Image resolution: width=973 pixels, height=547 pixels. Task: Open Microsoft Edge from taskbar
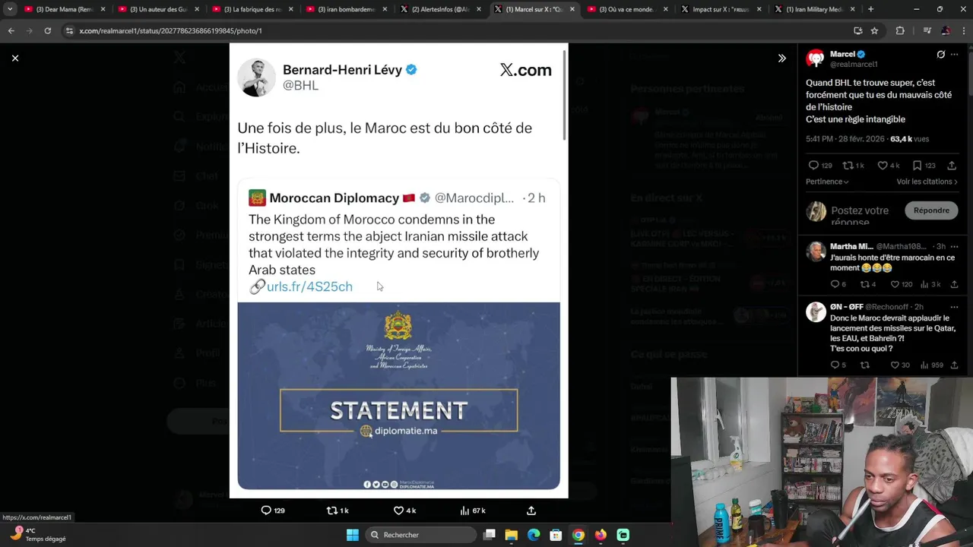pyautogui.click(x=534, y=535)
